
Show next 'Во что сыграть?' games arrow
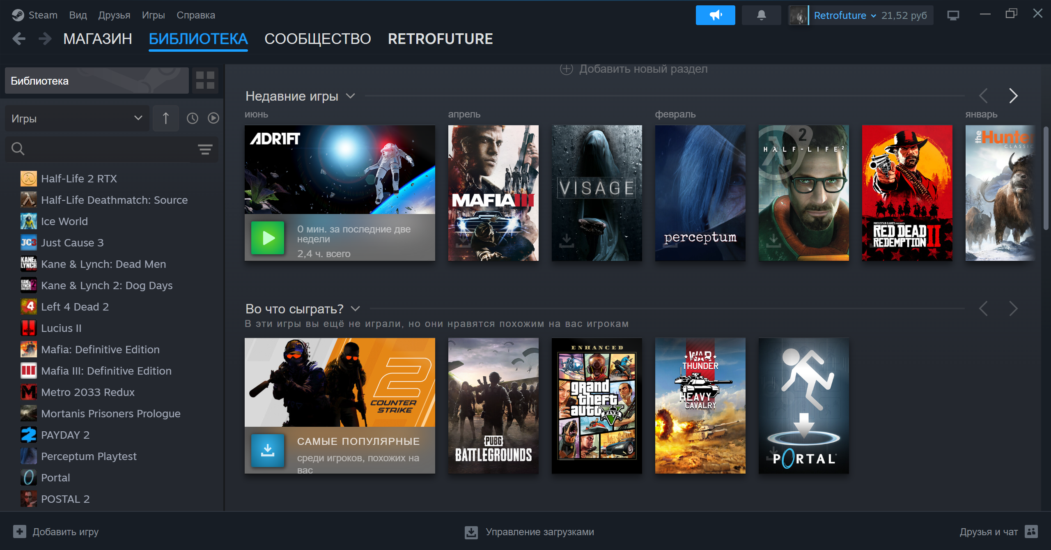[x=1013, y=308]
